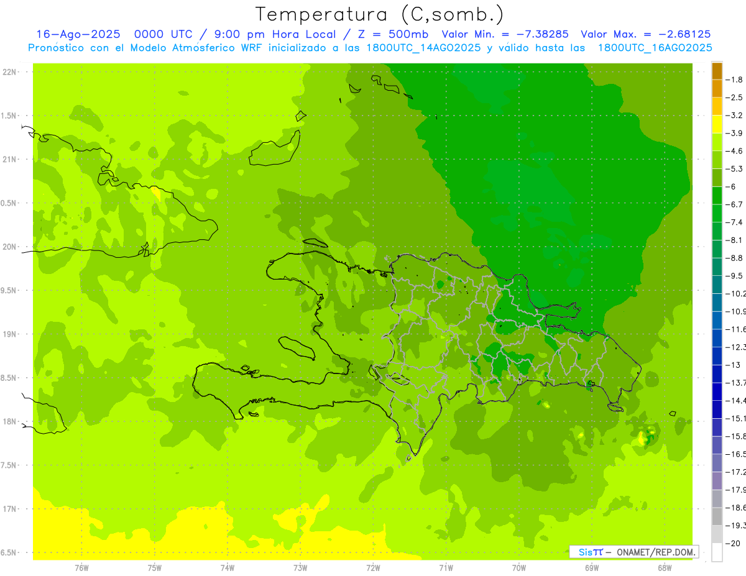The width and height of the screenshot is (746, 576).
Task: Click the '-3.9' color bar label
Action: point(734,133)
